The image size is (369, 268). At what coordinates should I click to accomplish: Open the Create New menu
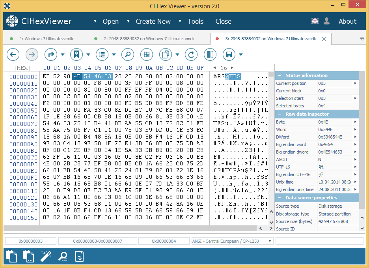pyautogui.click(x=153, y=21)
